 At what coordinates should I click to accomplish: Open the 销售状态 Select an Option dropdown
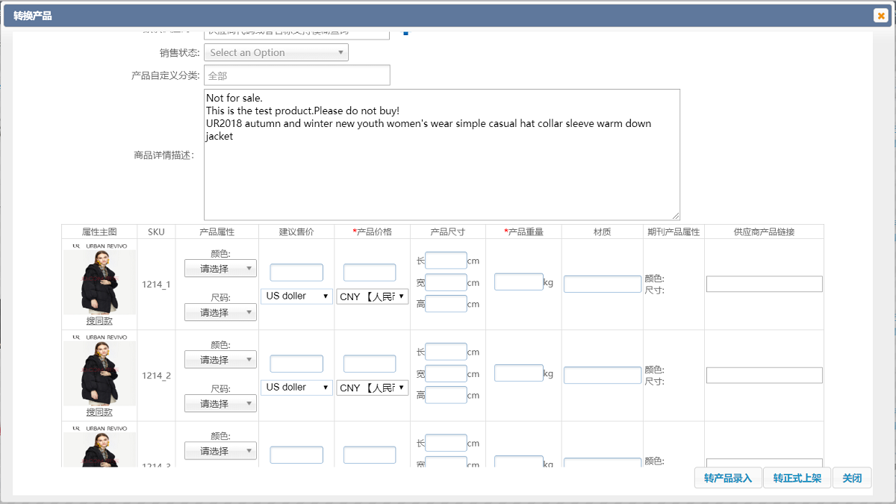[x=276, y=52]
